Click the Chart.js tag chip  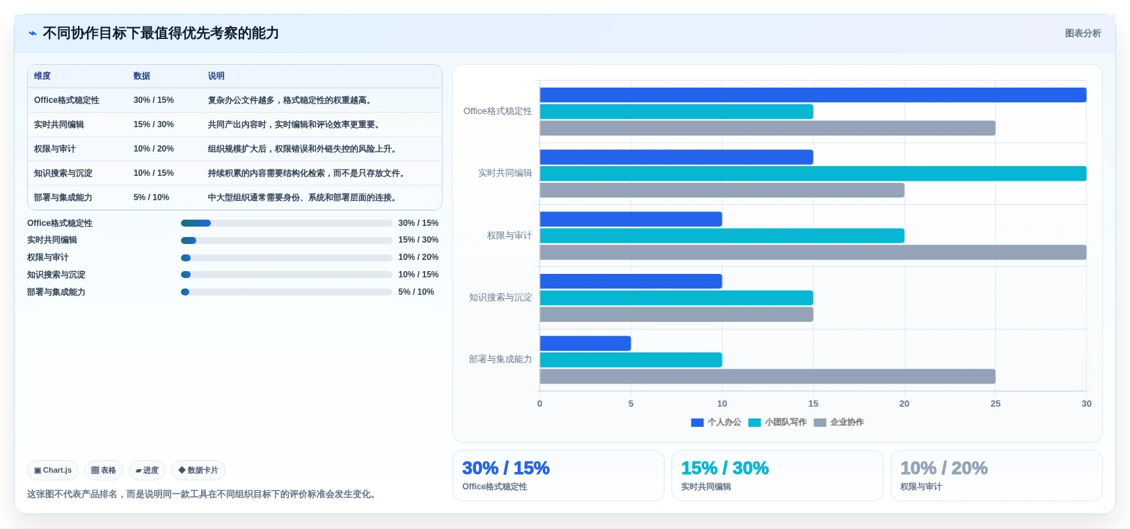(53, 471)
